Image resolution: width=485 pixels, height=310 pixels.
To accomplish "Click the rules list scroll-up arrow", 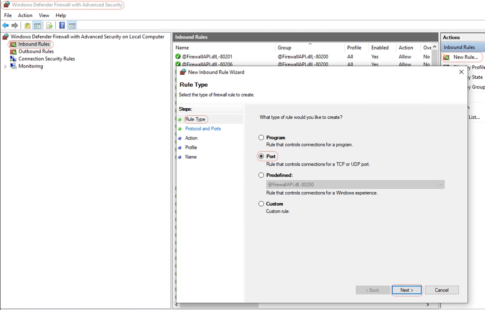I will (435, 47).
